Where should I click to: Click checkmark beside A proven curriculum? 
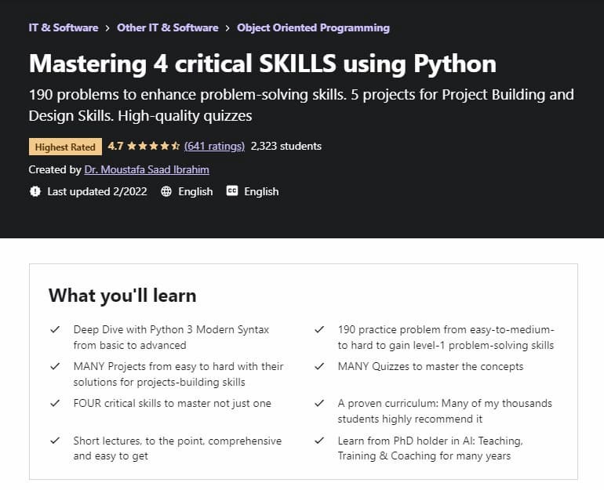319,403
